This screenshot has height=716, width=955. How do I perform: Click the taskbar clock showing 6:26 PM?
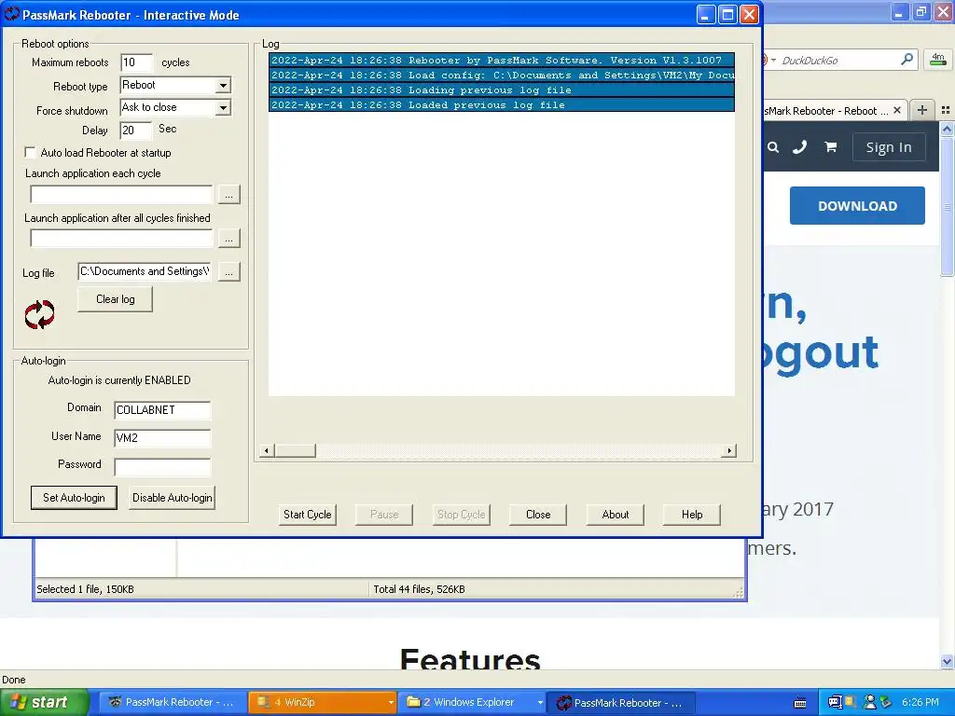[x=920, y=702]
